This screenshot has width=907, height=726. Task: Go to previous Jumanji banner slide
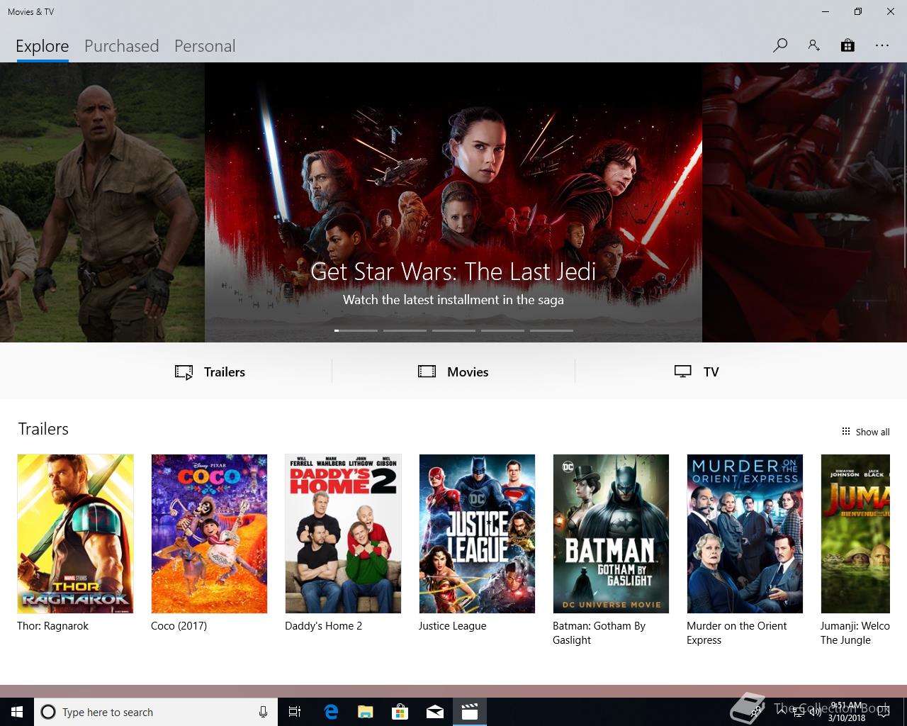coord(102,202)
